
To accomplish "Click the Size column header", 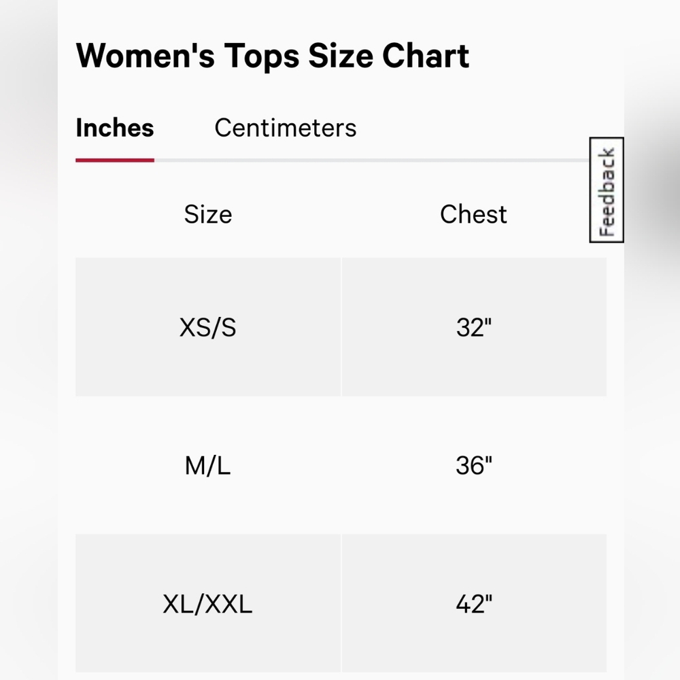I will [208, 214].
